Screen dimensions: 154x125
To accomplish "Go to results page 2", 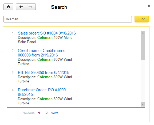I will (46, 113).
